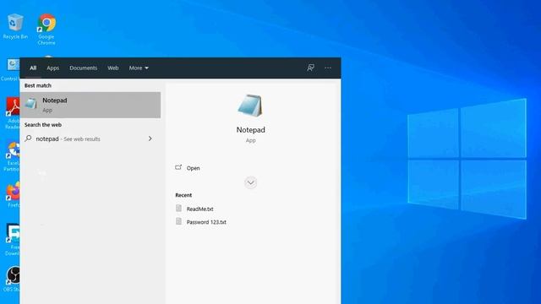Click the 'Search the web' heading
This screenshot has height=304, width=541.
tap(43, 125)
